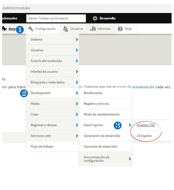Screen dimensions: 174x190
Task: Click the script de actualización link
Action: 135,87
